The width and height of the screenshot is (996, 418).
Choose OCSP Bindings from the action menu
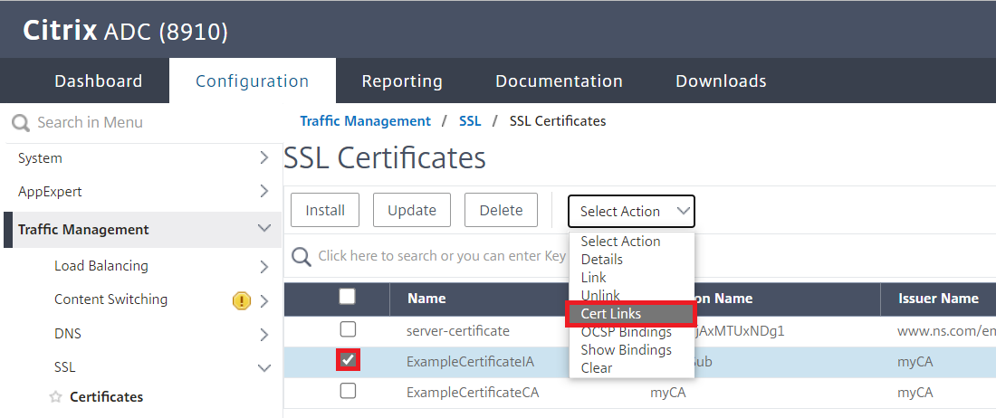click(631, 332)
